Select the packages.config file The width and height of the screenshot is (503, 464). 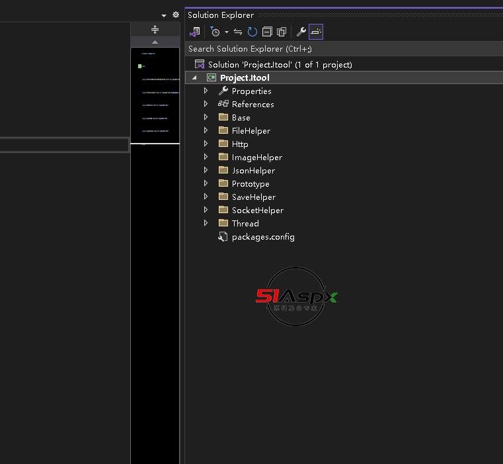[x=262, y=236]
